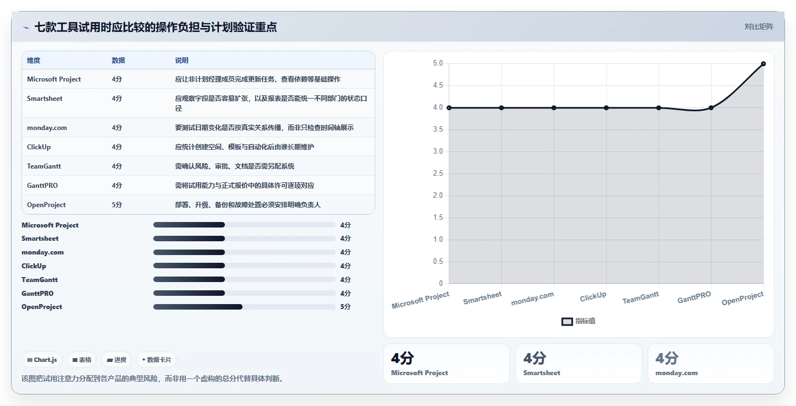796x406 pixels.
Task: Click the 5.0 y-axis value
Action: (438, 63)
